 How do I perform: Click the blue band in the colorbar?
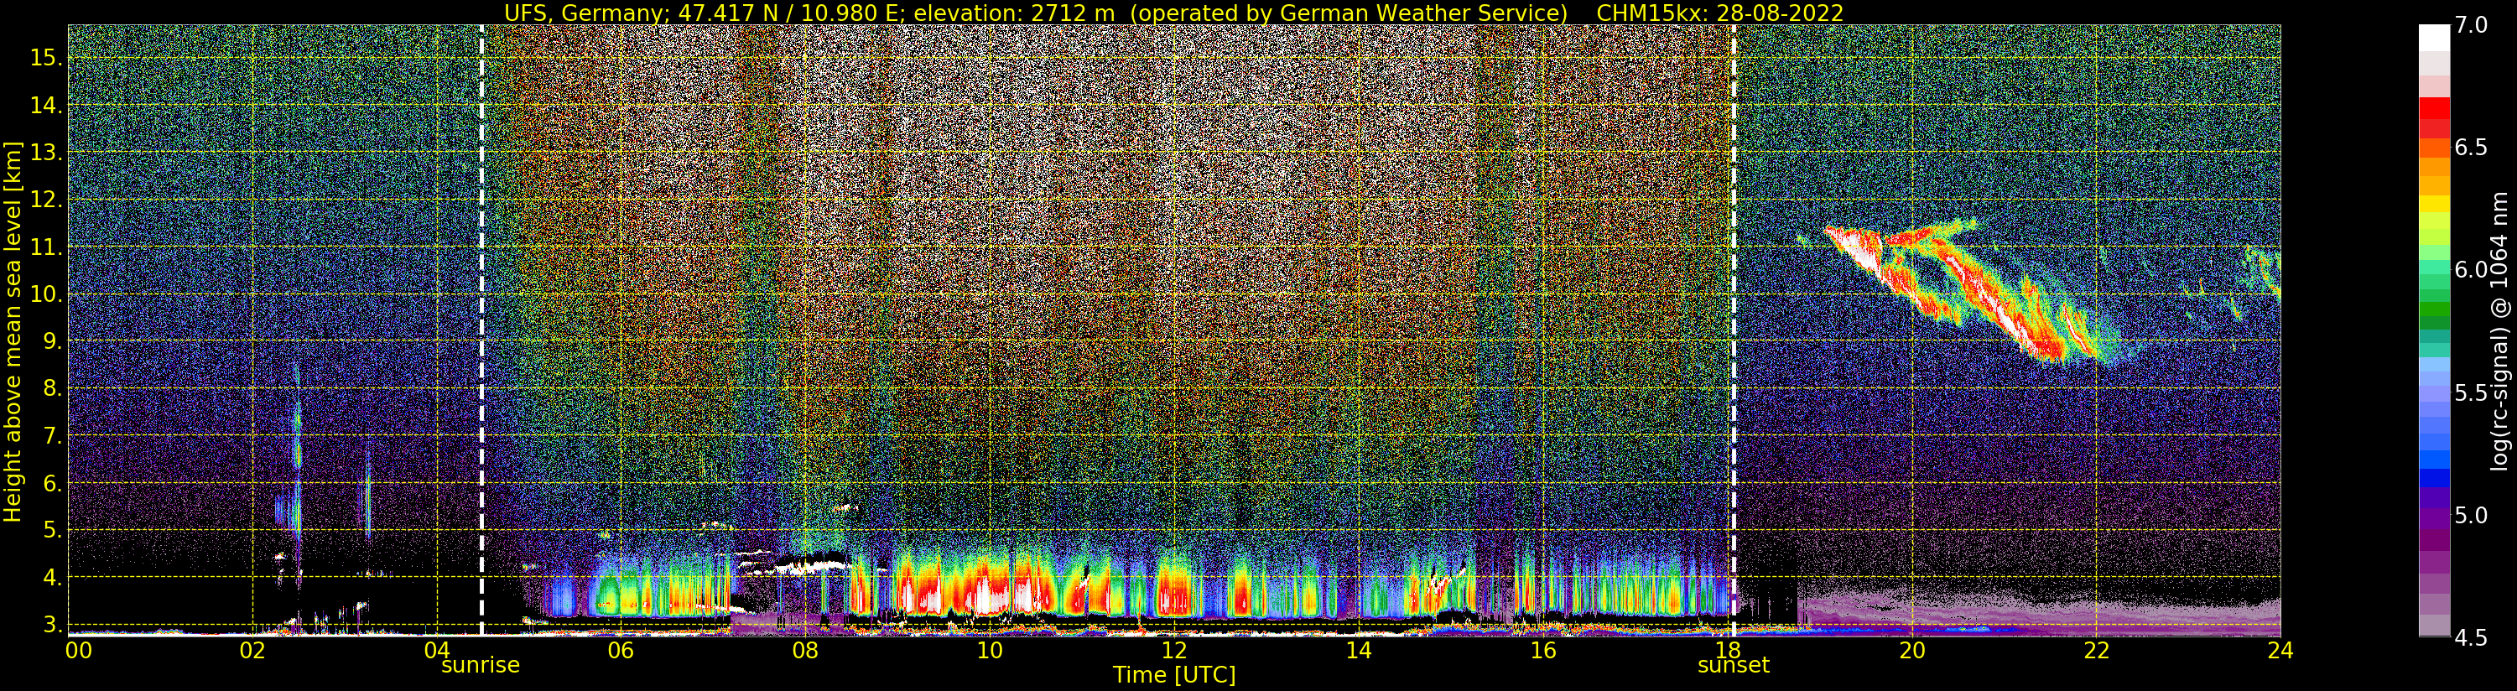coord(2434,469)
